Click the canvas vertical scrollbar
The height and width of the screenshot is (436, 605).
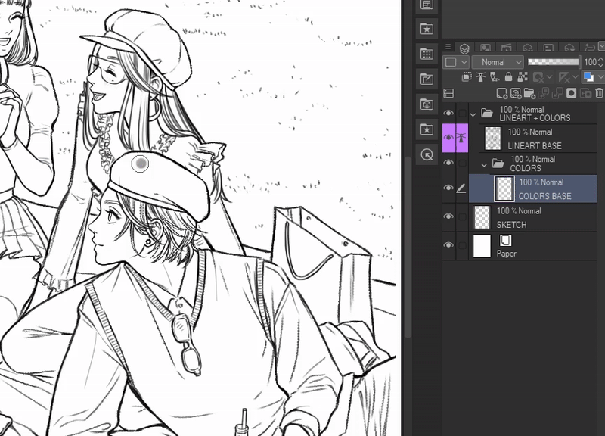click(408, 248)
